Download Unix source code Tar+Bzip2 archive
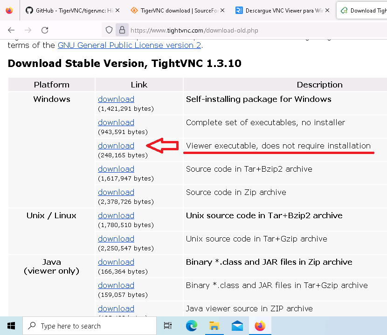Screen dimensions: 387x335 pyautogui.click(x=116, y=215)
